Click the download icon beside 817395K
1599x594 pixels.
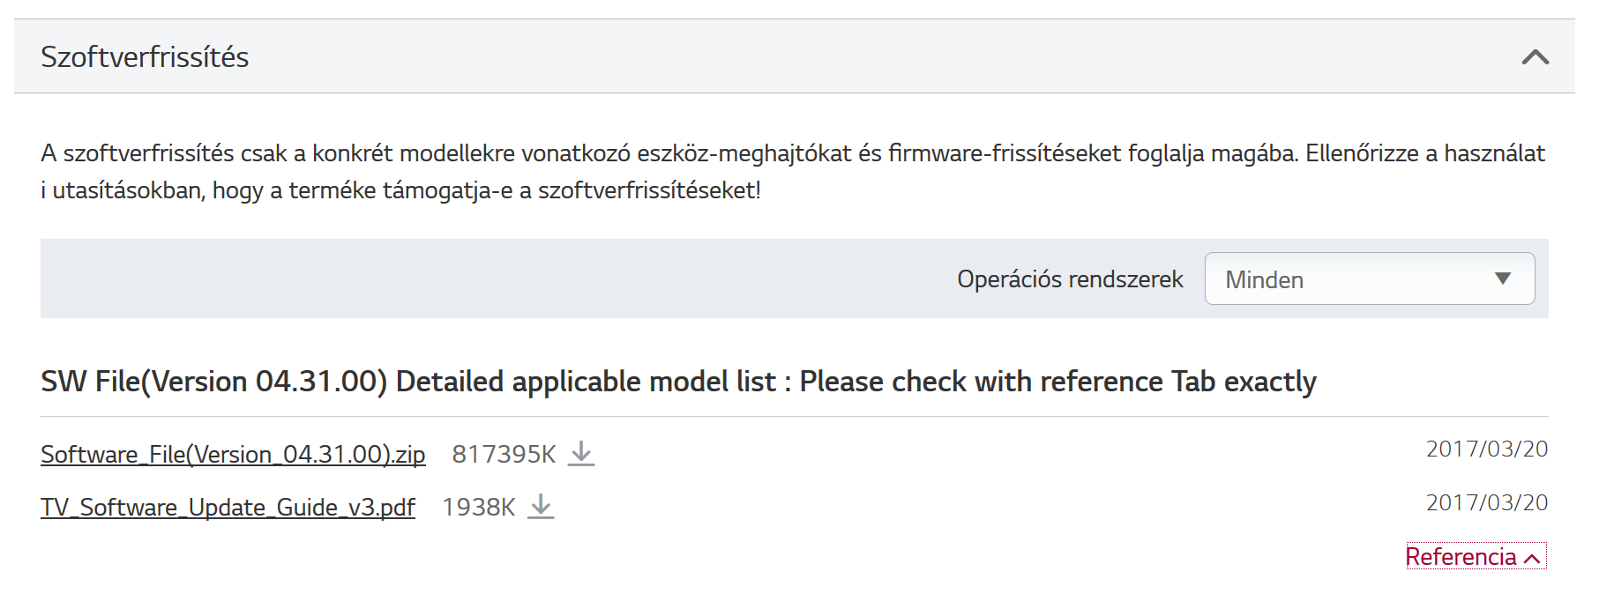point(581,454)
